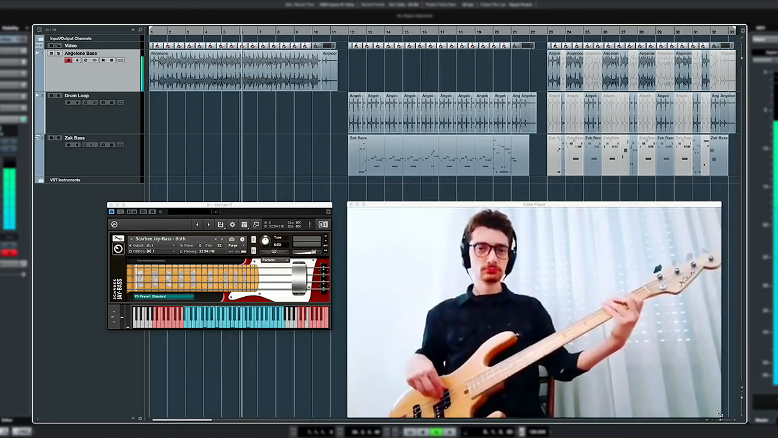Adjust the Tune knob in Kontakt

coord(265,241)
